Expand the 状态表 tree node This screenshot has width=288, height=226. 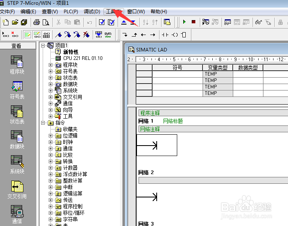point(50,78)
